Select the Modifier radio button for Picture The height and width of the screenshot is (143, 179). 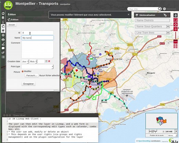[23, 71]
